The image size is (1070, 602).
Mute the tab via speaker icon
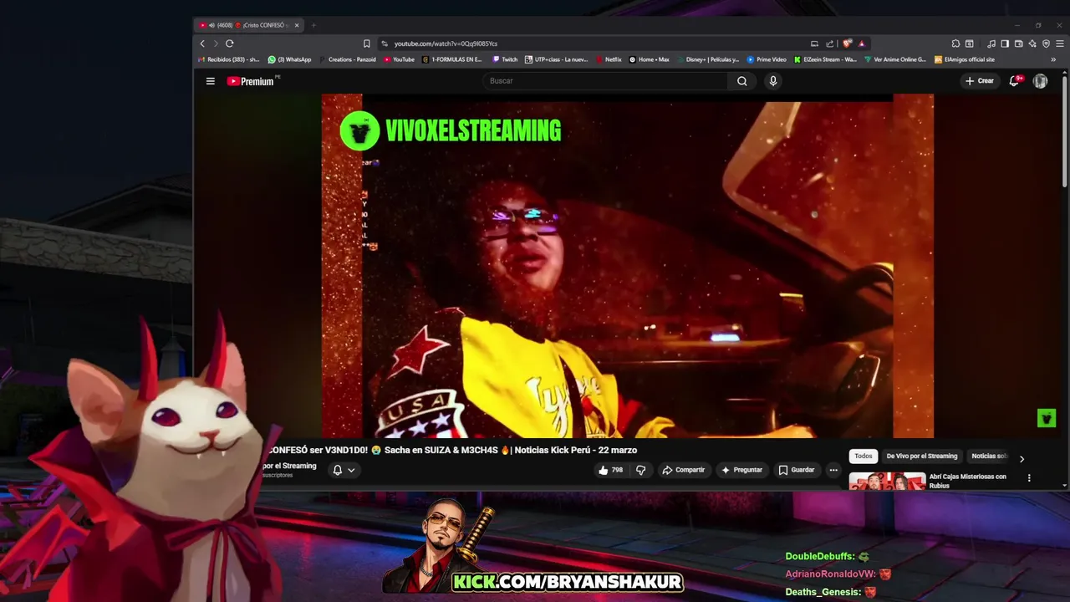point(211,25)
